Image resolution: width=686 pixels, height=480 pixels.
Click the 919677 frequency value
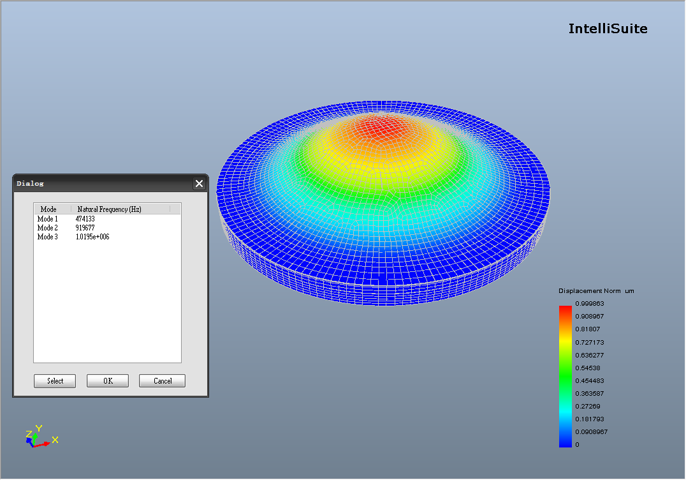click(85, 228)
